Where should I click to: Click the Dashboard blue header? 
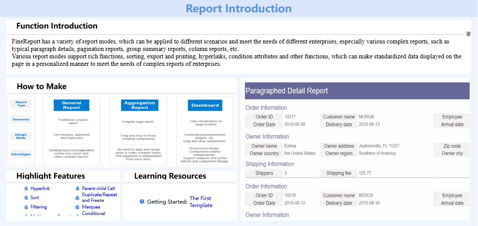click(x=205, y=105)
